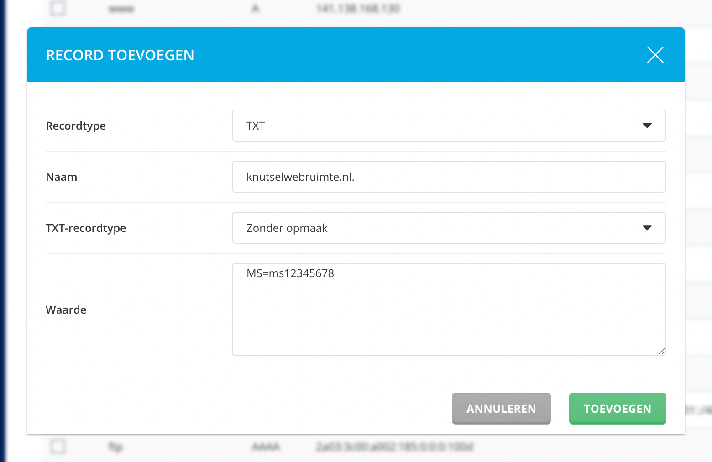Viewport: 712px width, 462px height.
Task: Click the textarea resize grip icon
Action: point(661,352)
